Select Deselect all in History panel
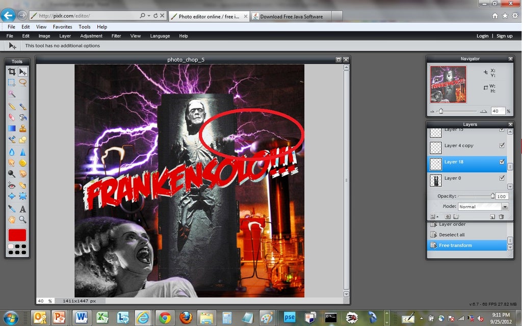522x326 pixels. pyautogui.click(x=467, y=234)
